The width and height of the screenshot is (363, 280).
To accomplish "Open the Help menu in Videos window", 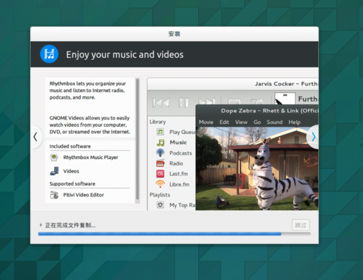I will (x=294, y=122).
